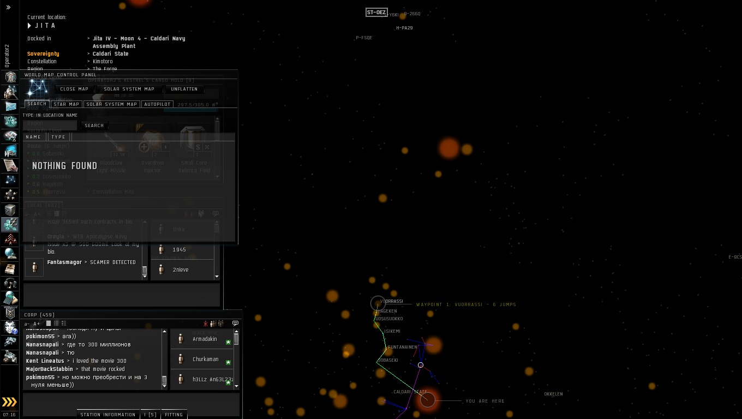Sort results by Type column

point(58,137)
